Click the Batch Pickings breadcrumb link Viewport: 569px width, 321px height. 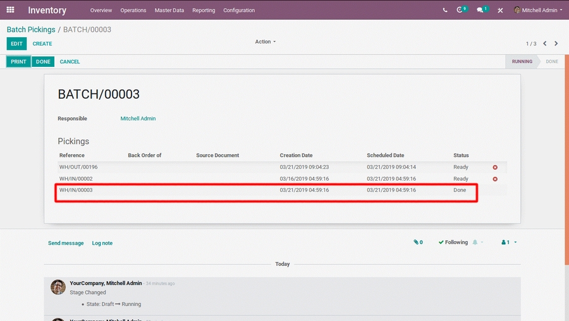31,30
